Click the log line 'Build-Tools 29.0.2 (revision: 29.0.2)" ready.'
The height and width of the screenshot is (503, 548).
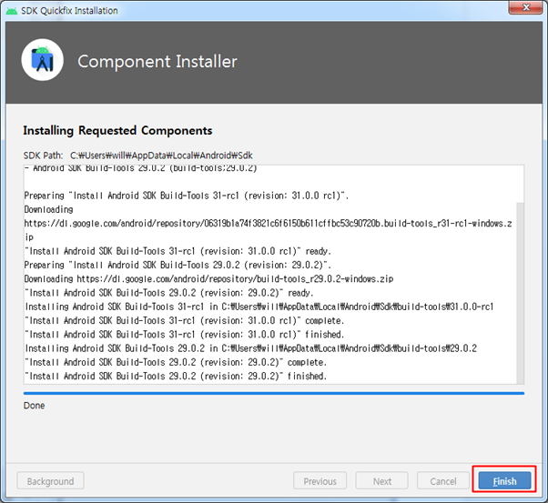click(168, 293)
